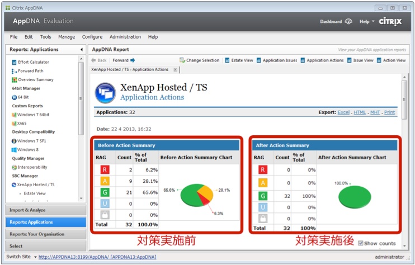
Task: Click the Citrix AppDNA title bar icon
Action: [8, 8]
